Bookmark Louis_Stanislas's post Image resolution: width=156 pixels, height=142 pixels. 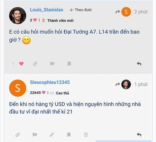69,64
